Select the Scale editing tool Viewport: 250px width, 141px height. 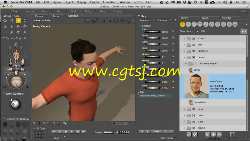tap(5, 26)
